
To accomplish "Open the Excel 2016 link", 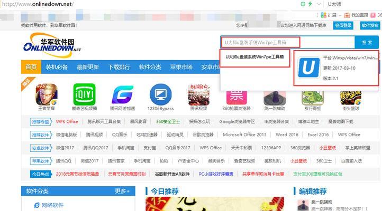I will [x=318, y=135].
